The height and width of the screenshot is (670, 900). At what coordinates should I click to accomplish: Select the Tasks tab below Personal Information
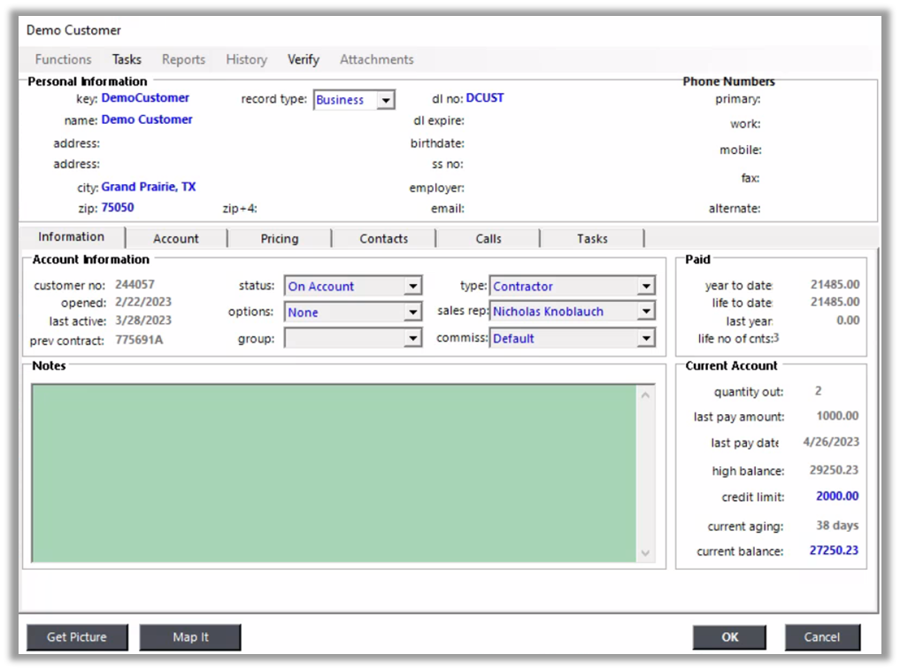[x=592, y=238]
